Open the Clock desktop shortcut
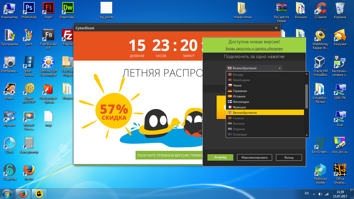354x199 pixels. tap(10, 145)
